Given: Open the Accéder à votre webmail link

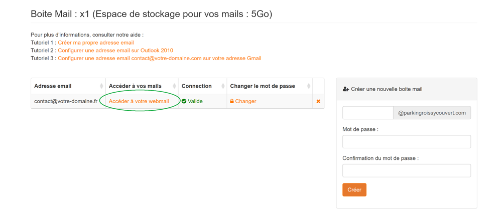Looking at the screenshot, I should (139, 101).
